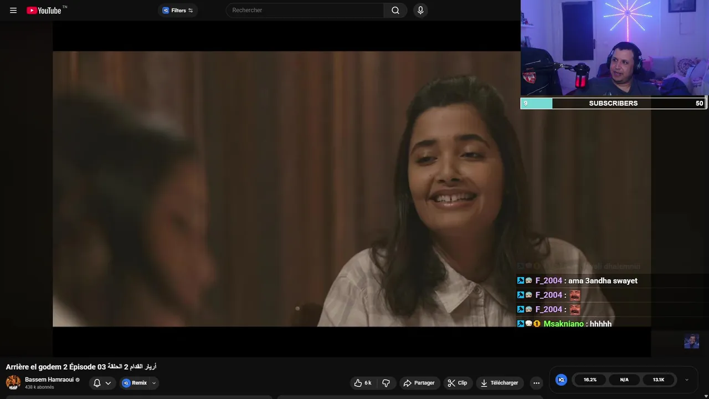709x399 pixels.
Task: Focus the Rechercher search field
Action: point(305,10)
